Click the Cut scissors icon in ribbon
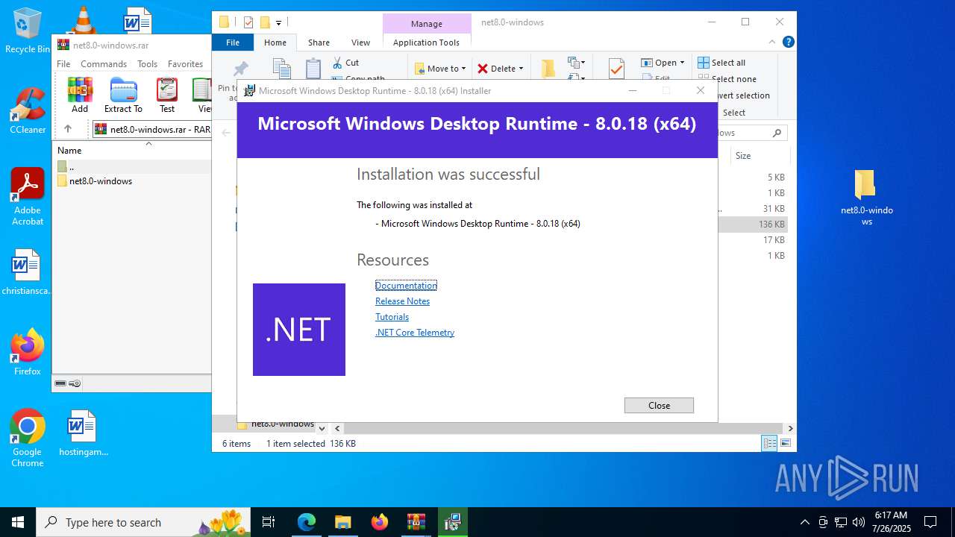 337,63
